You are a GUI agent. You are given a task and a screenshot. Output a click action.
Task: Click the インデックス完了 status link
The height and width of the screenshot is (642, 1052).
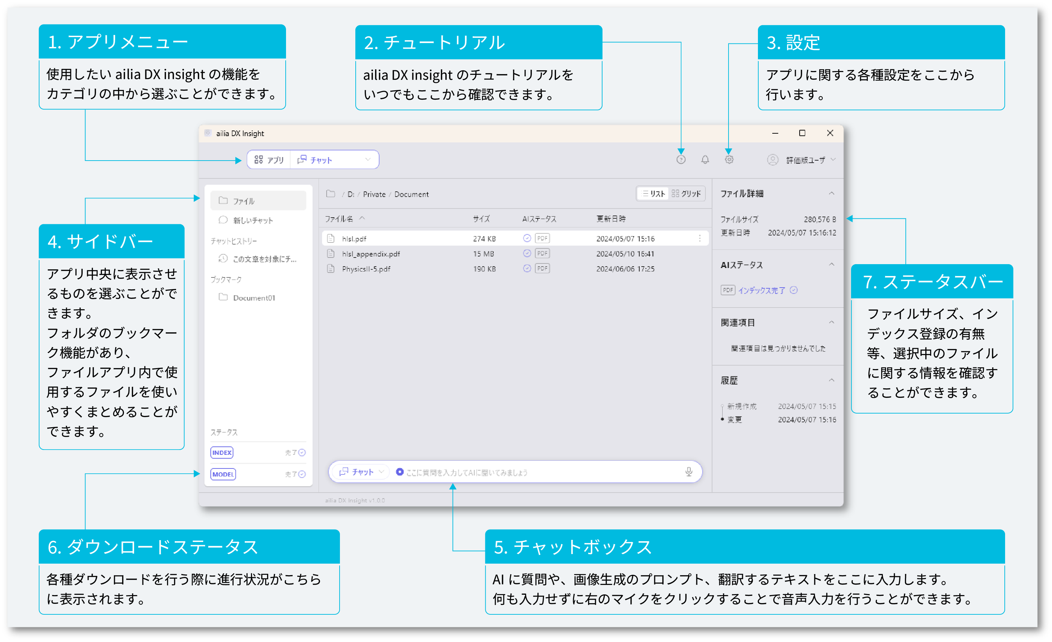(762, 290)
